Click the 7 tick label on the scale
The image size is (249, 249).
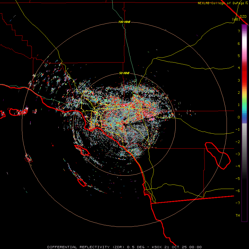(239, 31)
